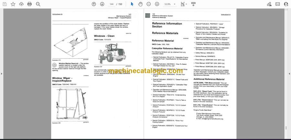Image resolution: width=291 pixels, height=140 pixels.
Task: Activate the Selection arrow tool
Action: pyautogui.click(x=132, y=4)
